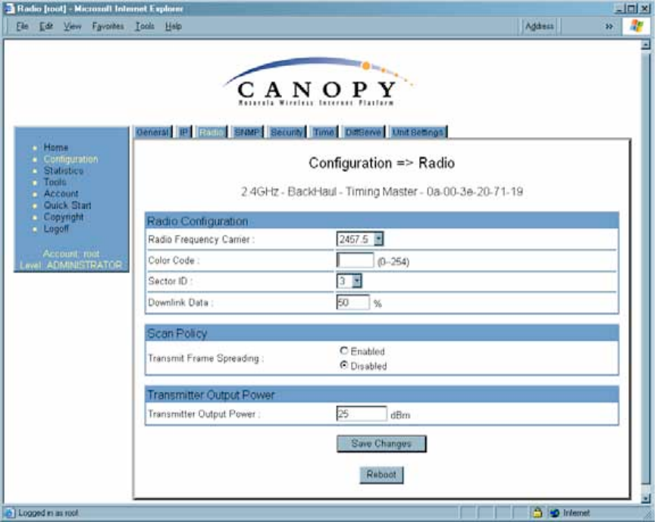Click the Color Code input field
The image size is (655, 522).
pyautogui.click(x=355, y=260)
